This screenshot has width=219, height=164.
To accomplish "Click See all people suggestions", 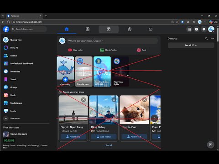I will pos(109,145).
